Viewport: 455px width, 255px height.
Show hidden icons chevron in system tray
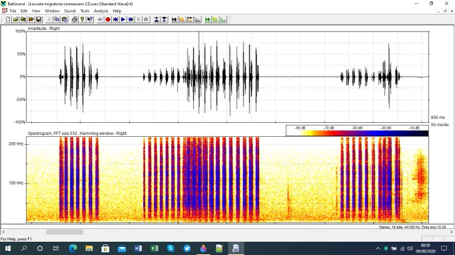(378, 248)
